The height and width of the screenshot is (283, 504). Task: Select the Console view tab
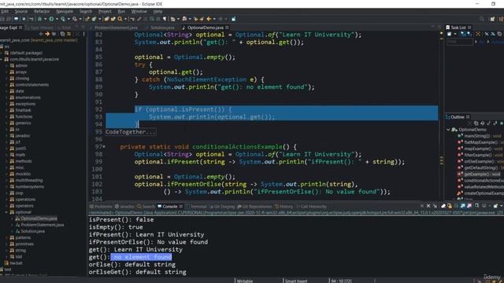170,207
